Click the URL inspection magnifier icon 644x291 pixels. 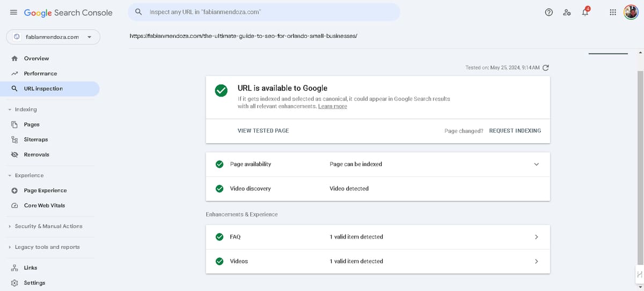pos(14,88)
